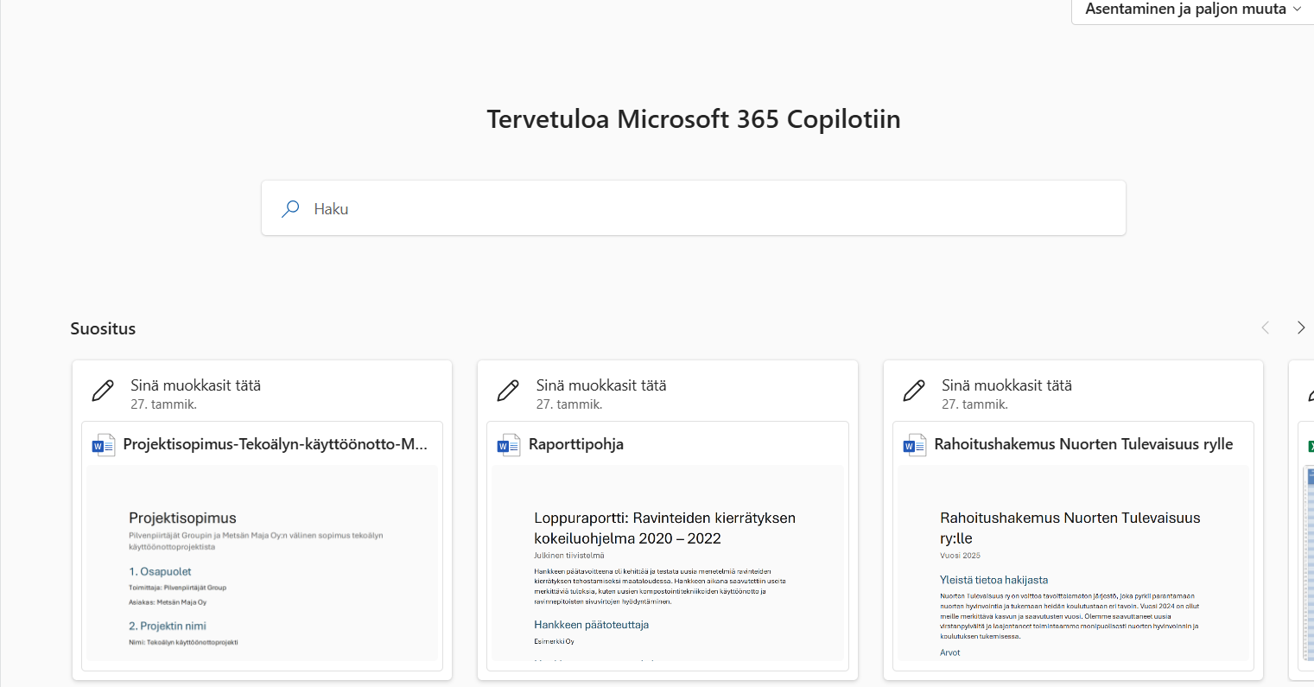
Task: Click "Sinä muokkasit tätä" on the Projektisopimus card
Action: pos(195,385)
